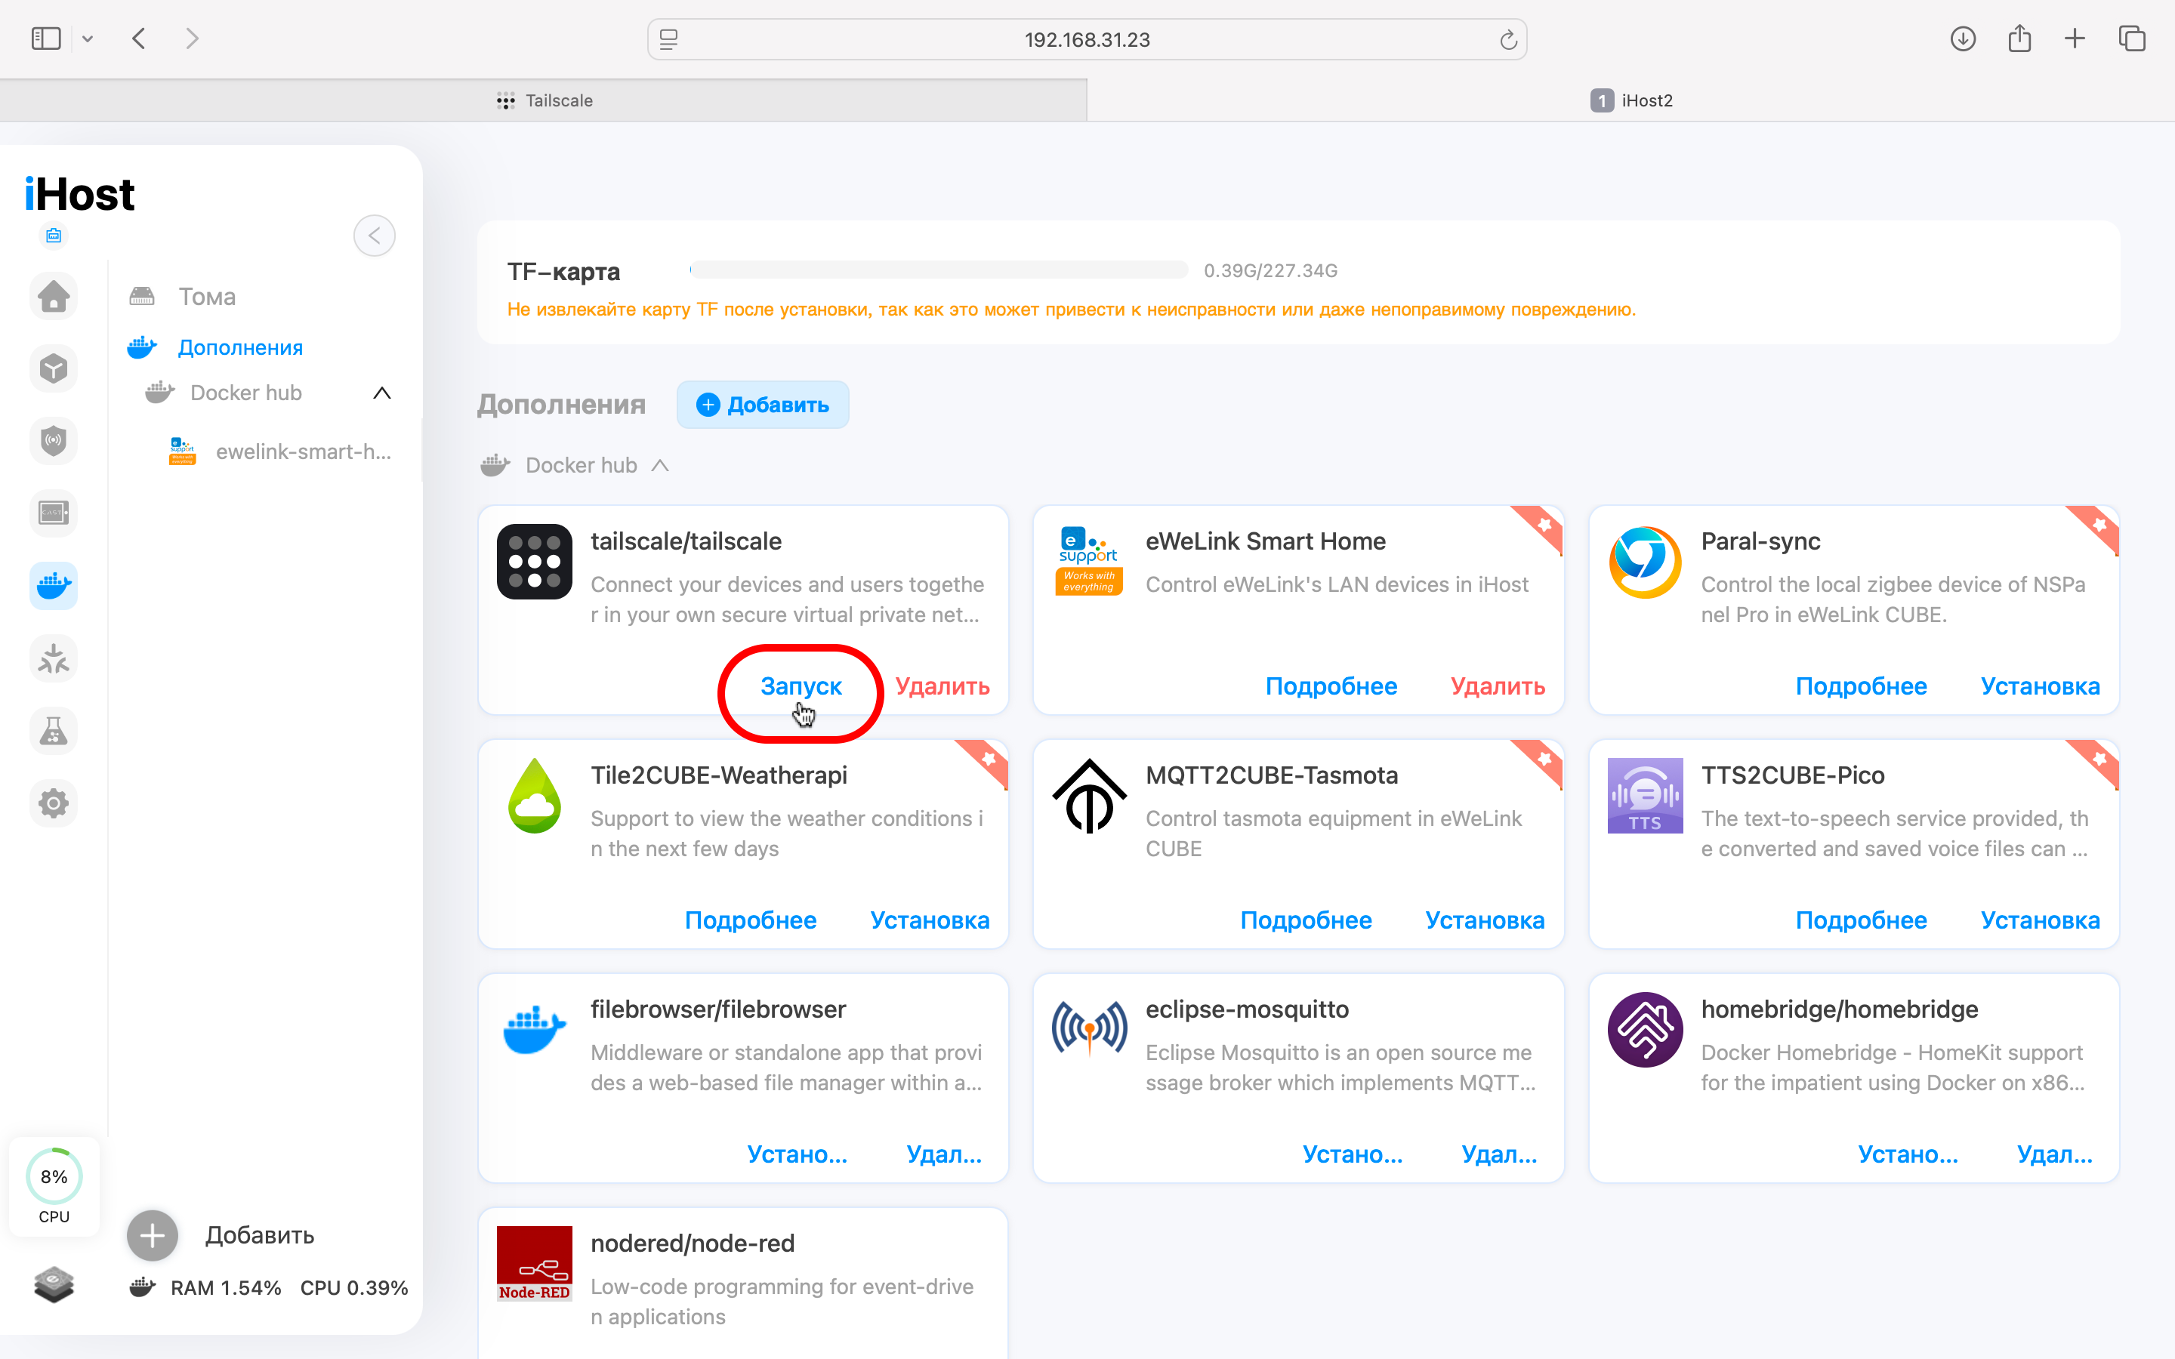Viewport: 2175px width, 1359px height.
Task: Open the Home icon in iHost sidebar
Action: tap(54, 296)
